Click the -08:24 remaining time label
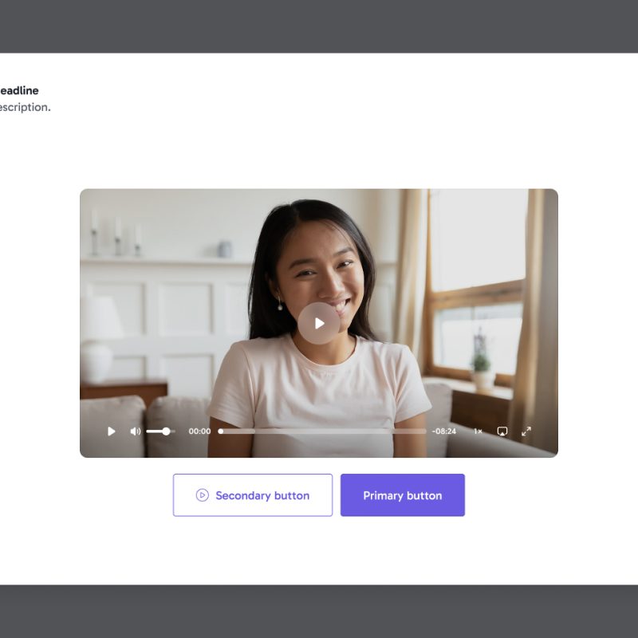 (444, 431)
